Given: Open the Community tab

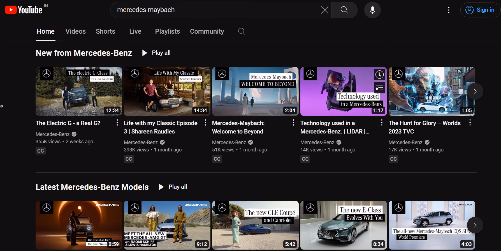Looking at the screenshot, I should click(207, 31).
